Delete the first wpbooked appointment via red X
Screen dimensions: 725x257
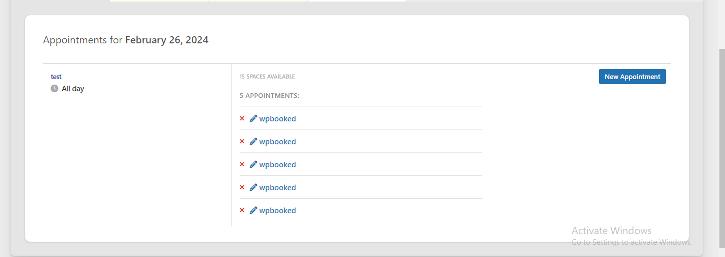coord(242,119)
